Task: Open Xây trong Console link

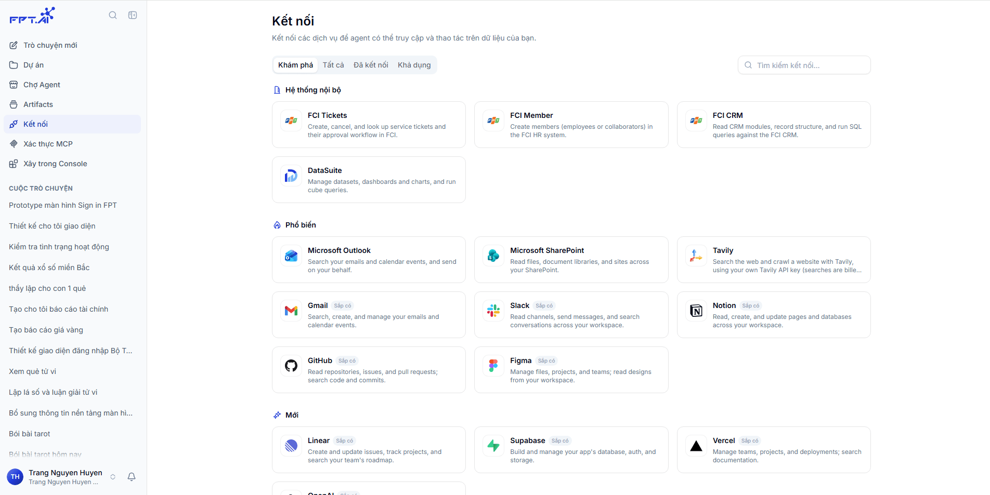Action: (x=72, y=164)
